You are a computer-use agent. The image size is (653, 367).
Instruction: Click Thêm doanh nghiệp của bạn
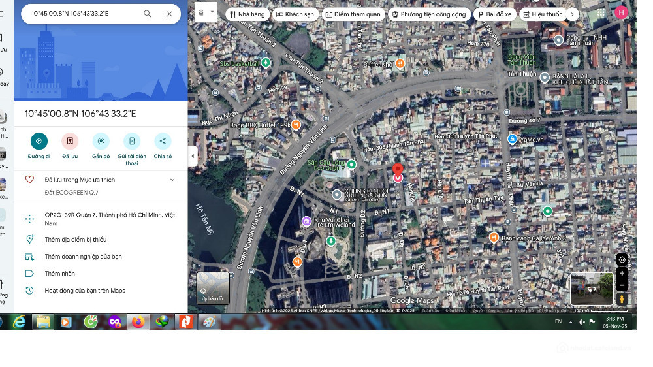[83, 257]
